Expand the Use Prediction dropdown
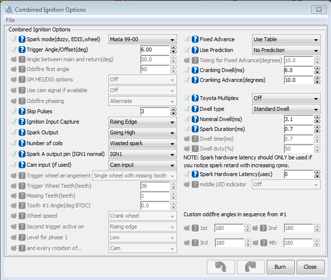The width and height of the screenshot is (331, 280). (x=286, y=50)
